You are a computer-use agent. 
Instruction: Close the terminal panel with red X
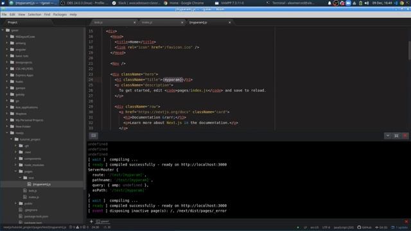tap(405, 135)
